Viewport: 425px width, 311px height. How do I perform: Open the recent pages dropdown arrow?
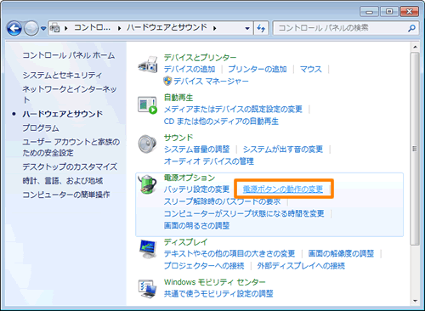pos(43,28)
